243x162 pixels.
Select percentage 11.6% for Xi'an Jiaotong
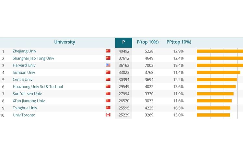[179, 101]
